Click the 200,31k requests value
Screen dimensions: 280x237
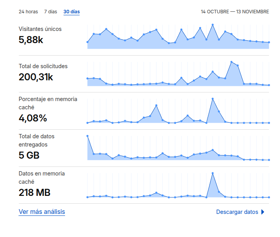[36, 77]
